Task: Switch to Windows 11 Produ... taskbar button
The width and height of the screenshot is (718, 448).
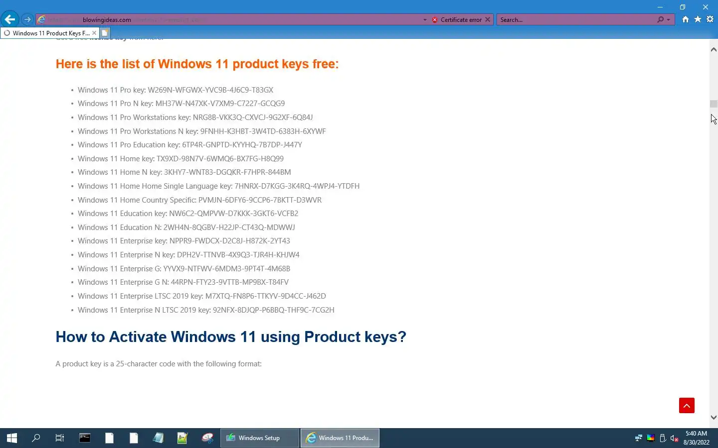Action: coord(340,438)
